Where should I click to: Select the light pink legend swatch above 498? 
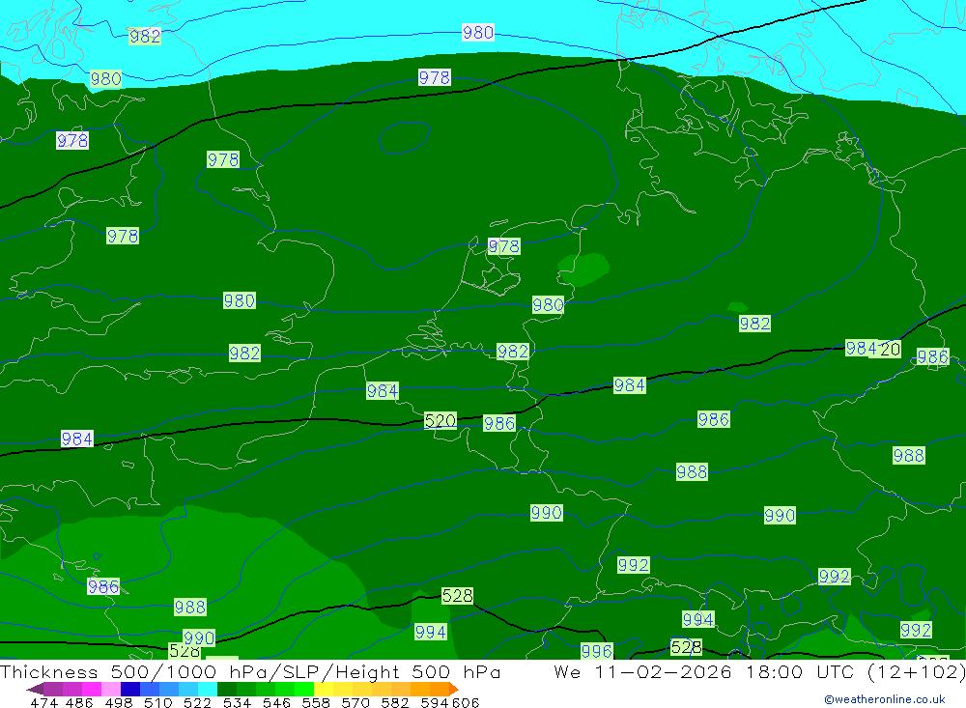[111, 689]
